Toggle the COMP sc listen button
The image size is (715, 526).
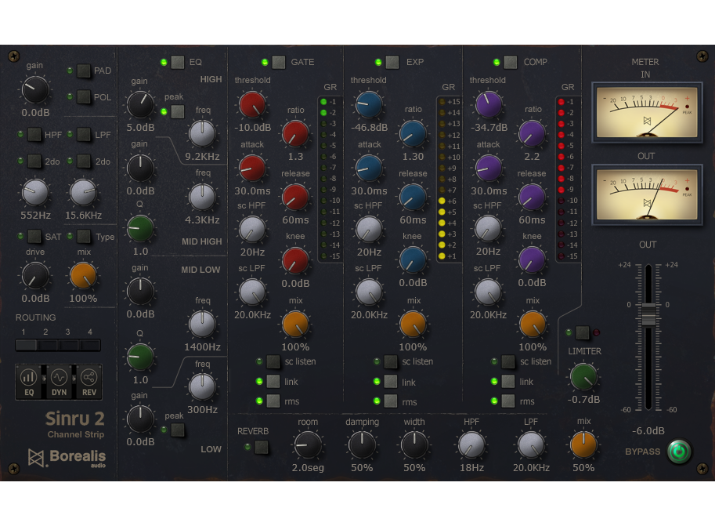[x=508, y=361]
